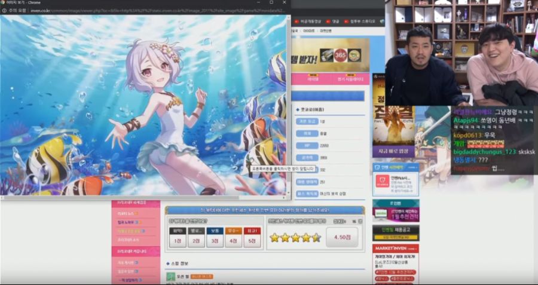The height and width of the screenshot is (285, 538).
Task: Click the first red-icon bookmark in bookmarks bar
Action: pyautogui.click(x=296, y=21)
